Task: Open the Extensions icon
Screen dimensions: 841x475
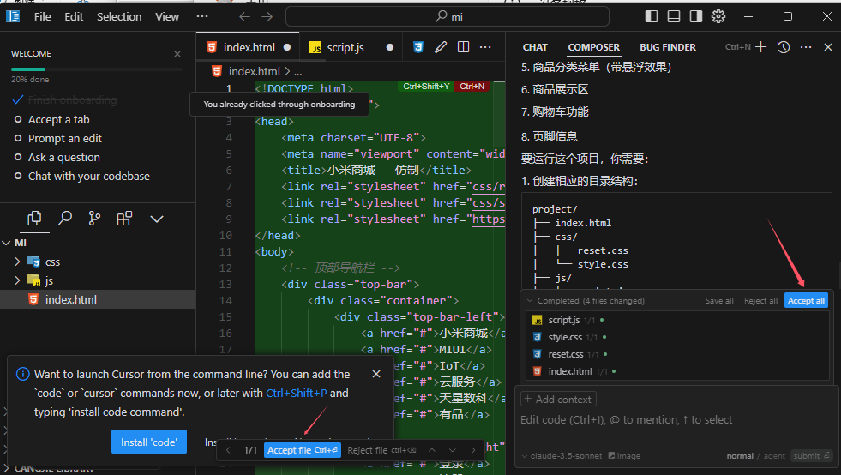Action: (124, 219)
